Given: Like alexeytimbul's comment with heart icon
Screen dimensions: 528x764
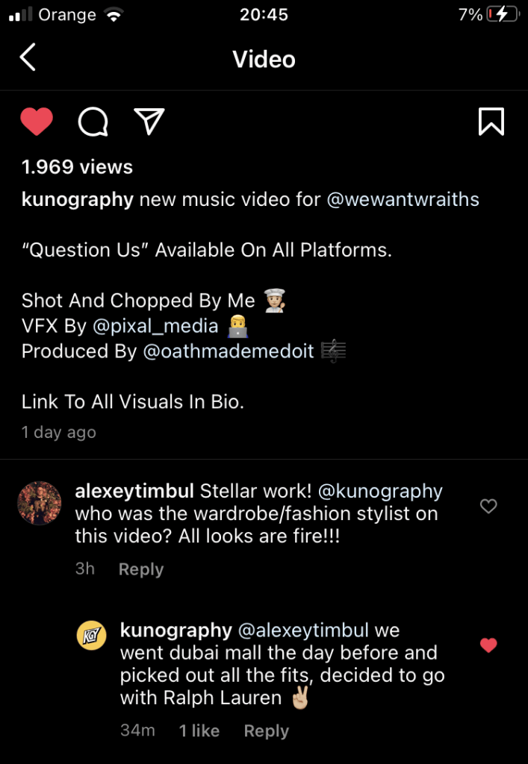Looking at the screenshot, I should [x=488, y=507].
